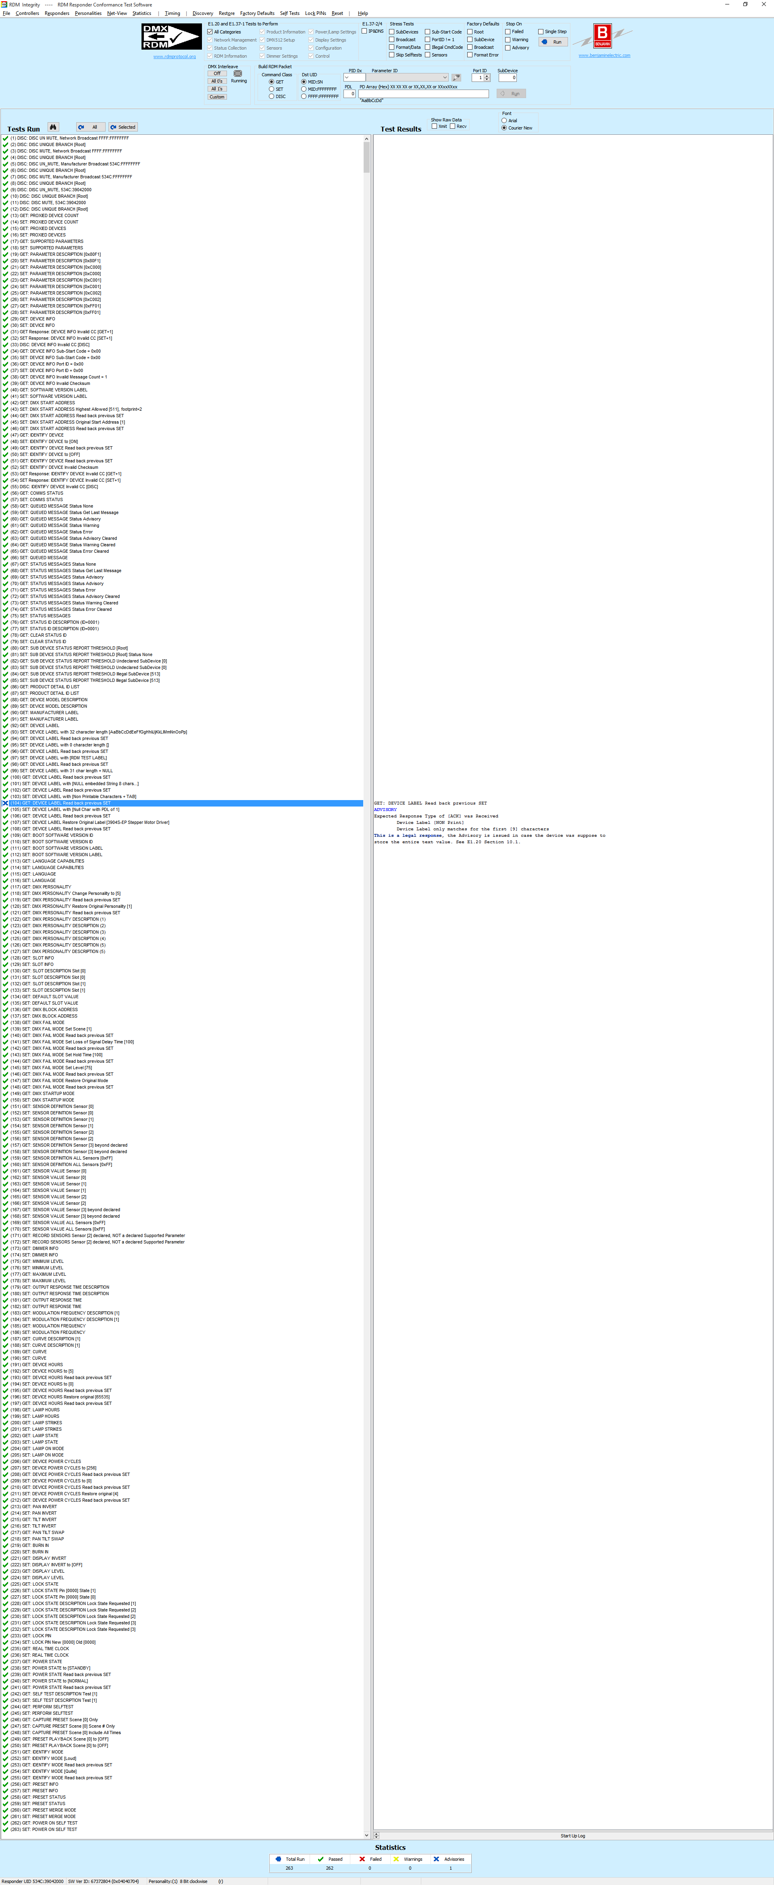Enable Stop On Failed checkbox

pyautogui.click(x=508, y=31)
